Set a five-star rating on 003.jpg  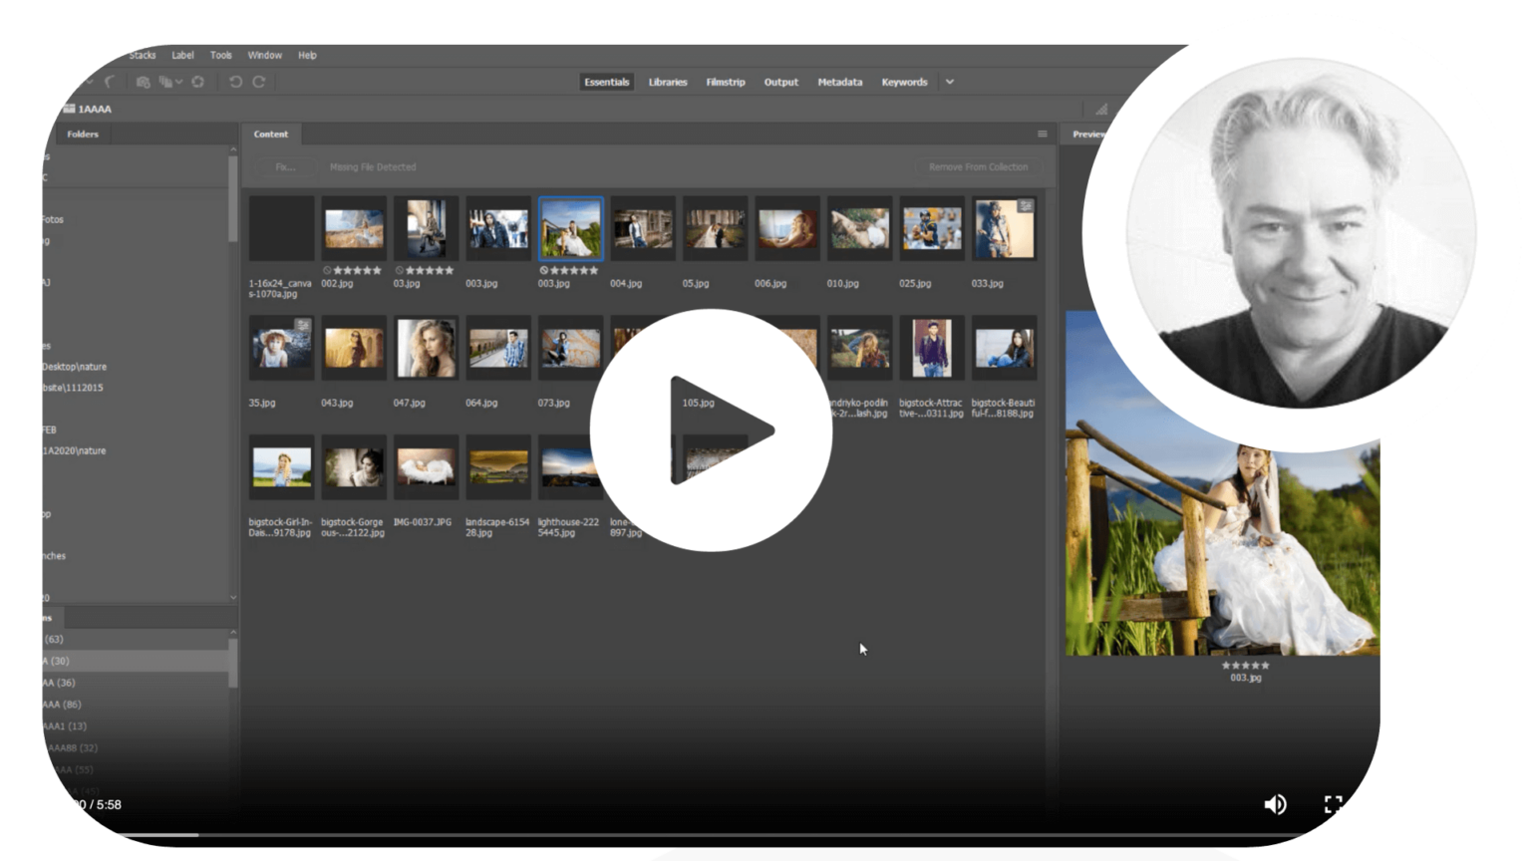pyautogui.click(x=595, y=270)
